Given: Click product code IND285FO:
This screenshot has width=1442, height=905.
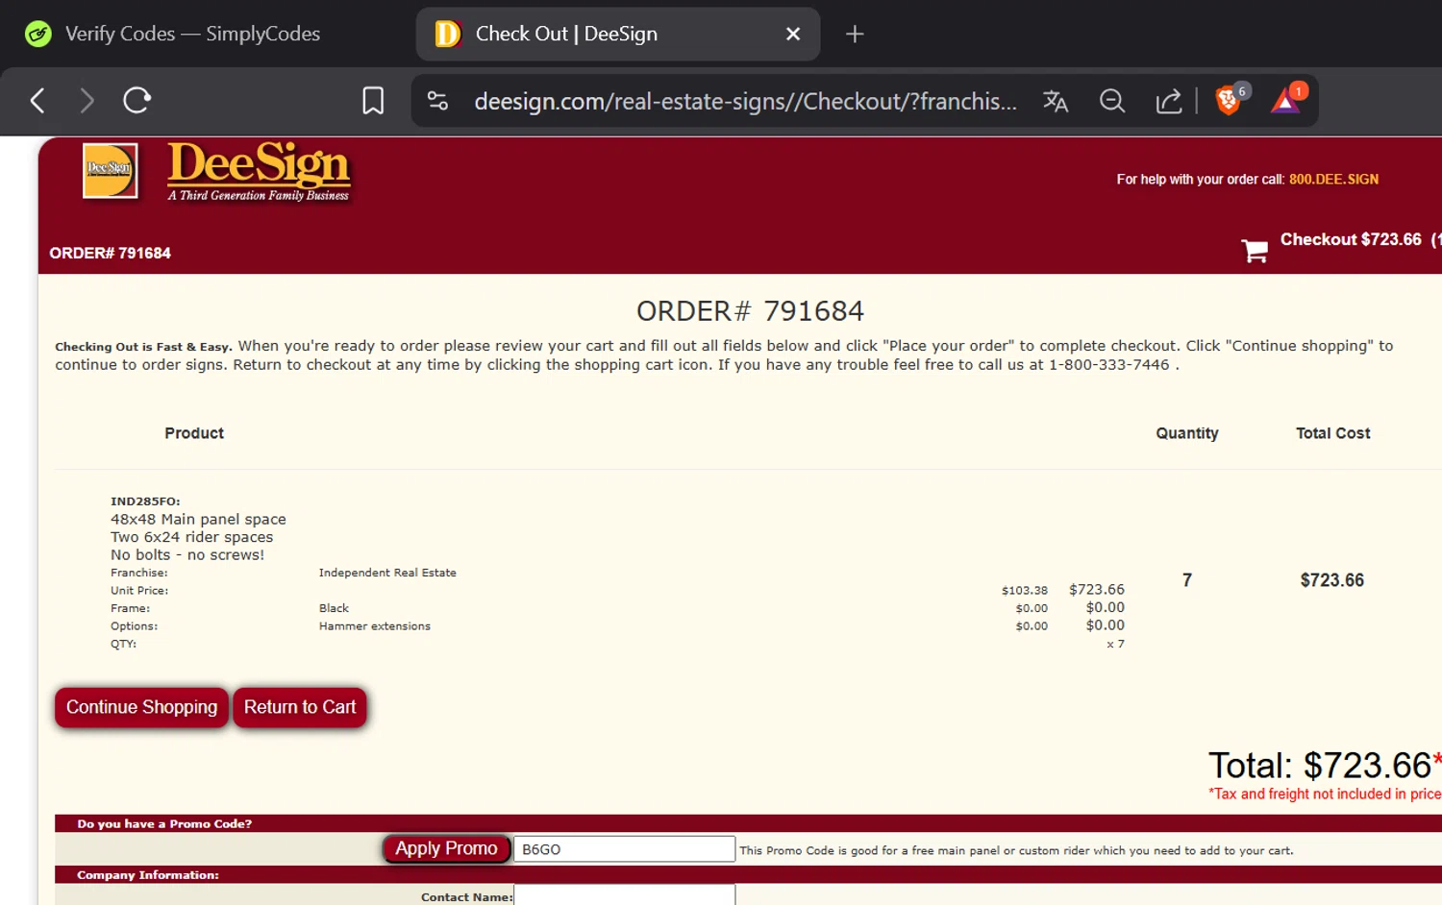Looking at the screenshot, I should [x=145, y=501].
